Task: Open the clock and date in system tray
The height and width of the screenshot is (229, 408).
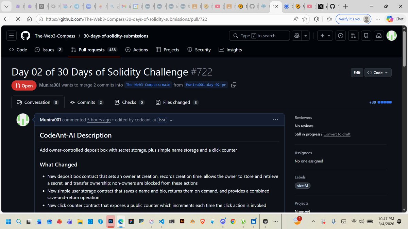Action: (386, 221)
